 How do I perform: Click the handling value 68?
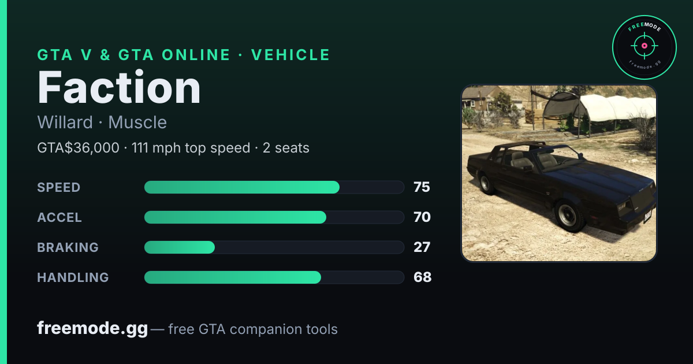point(422,277)
